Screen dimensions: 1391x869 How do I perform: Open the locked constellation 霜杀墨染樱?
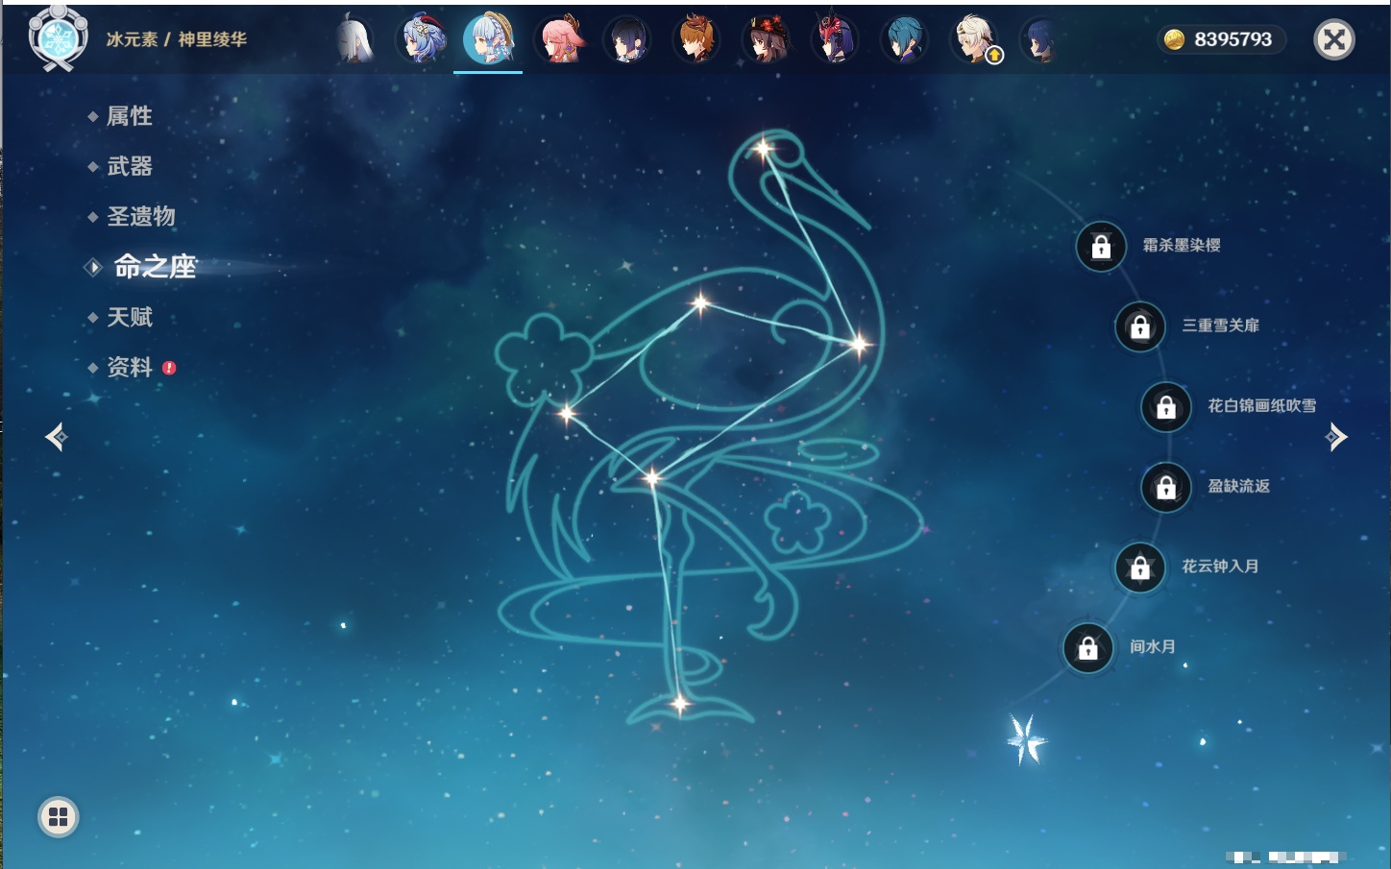click(x=1101, y=247)
